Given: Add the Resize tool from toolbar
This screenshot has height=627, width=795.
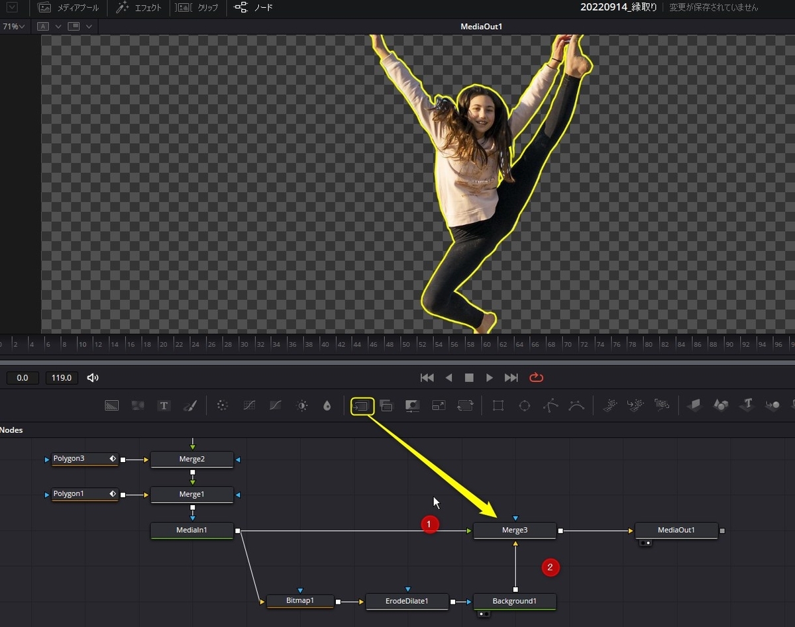Looking at the screenshot, I should pos(439,405).
